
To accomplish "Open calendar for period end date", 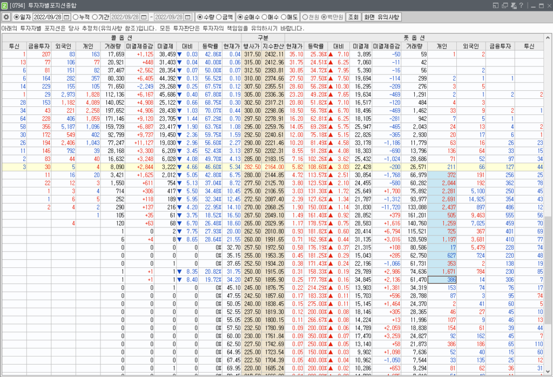I will (x=187, y=17).
